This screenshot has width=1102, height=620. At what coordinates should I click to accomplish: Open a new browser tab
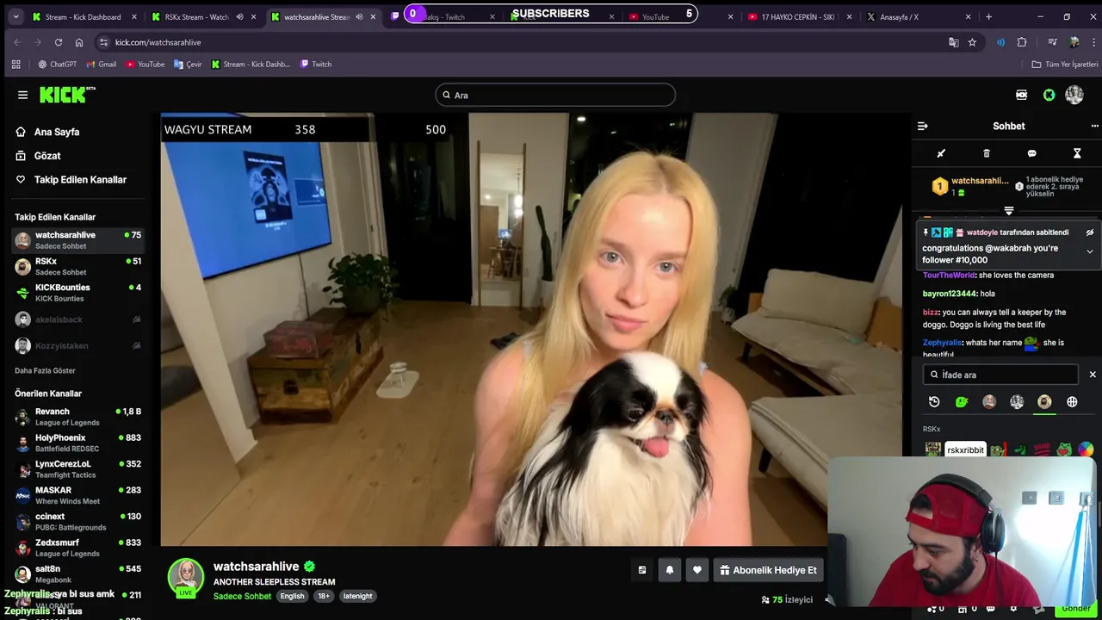coord(988,16)
